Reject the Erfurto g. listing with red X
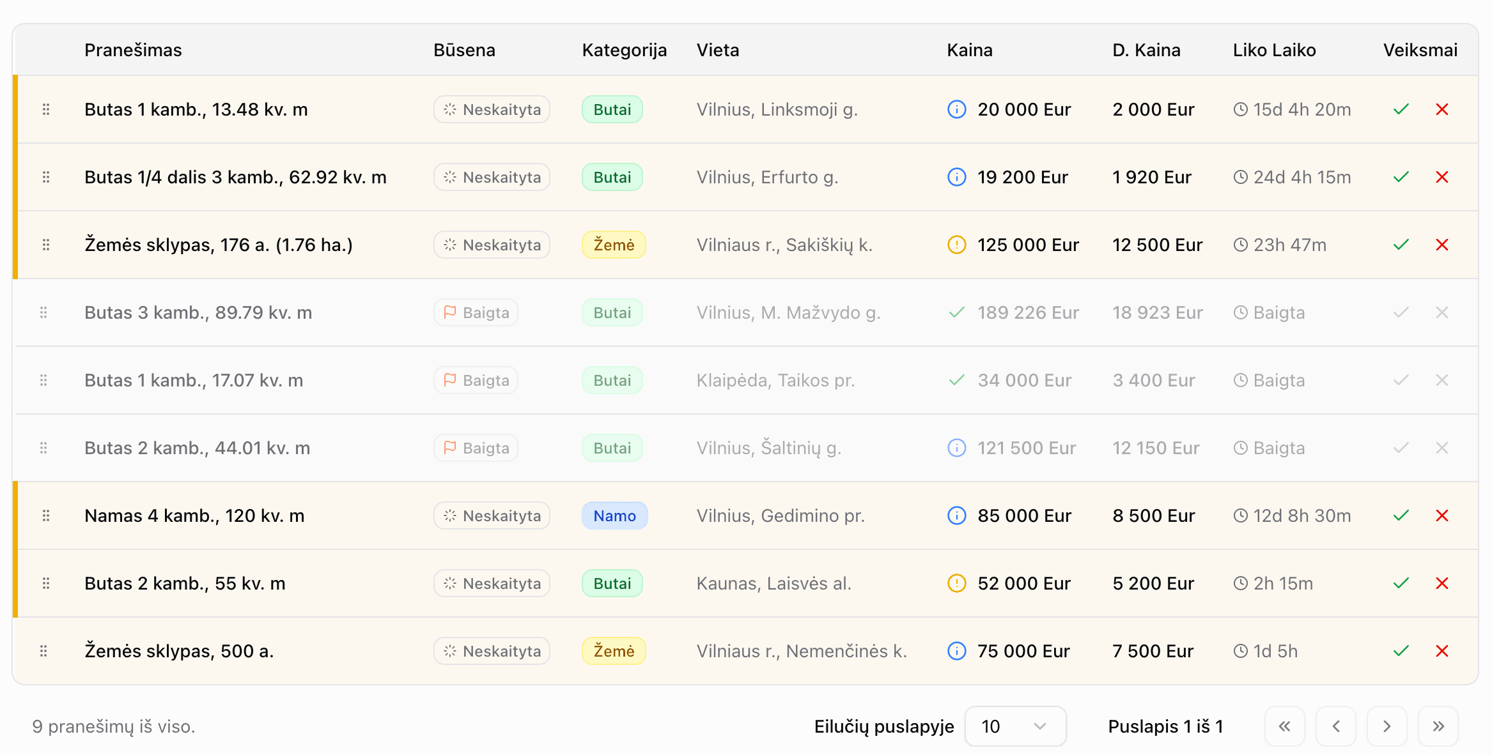Image resolution: width=1492 pixels, height=755 pixels. (x=1441, y=177)
